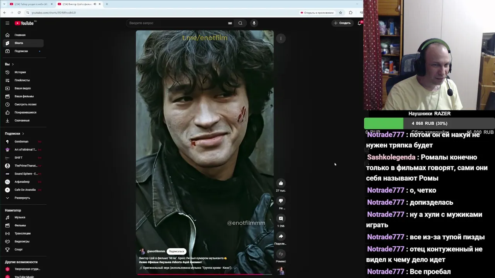Open the Создать create menu

[343, 23]
